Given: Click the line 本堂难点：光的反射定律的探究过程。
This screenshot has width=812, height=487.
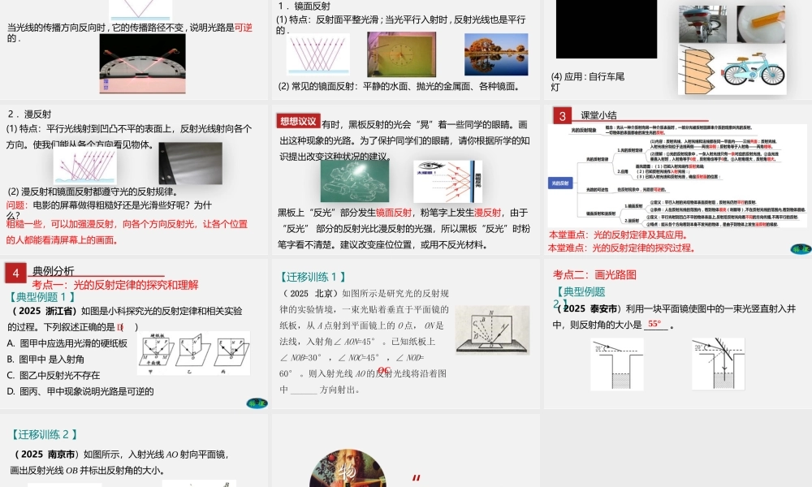Looking at the screenshot, I should [621, 248].
